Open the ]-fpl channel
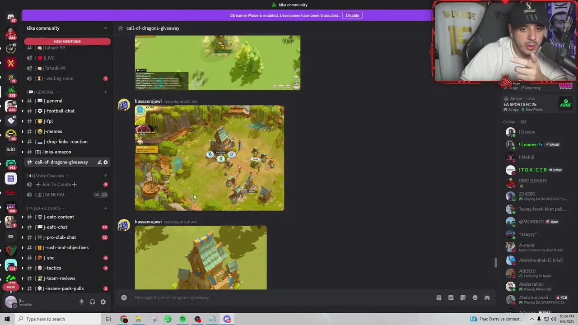 67,121
